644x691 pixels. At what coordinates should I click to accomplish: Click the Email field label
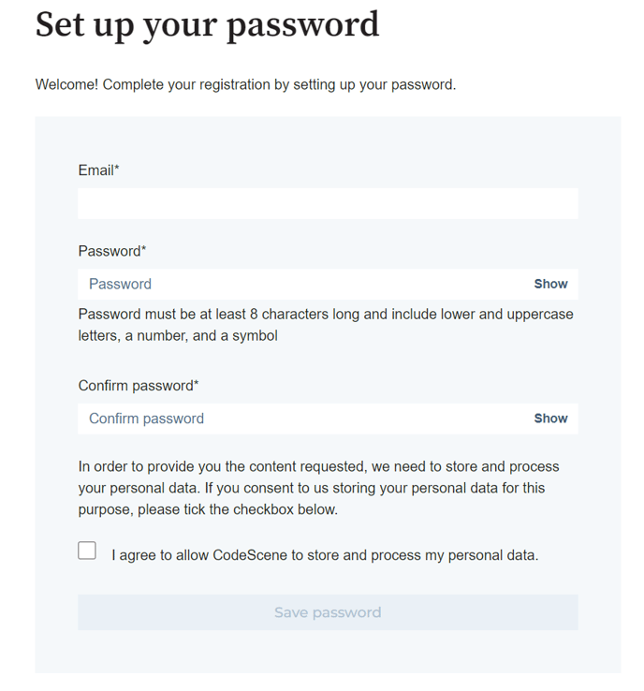click(98, 170)
